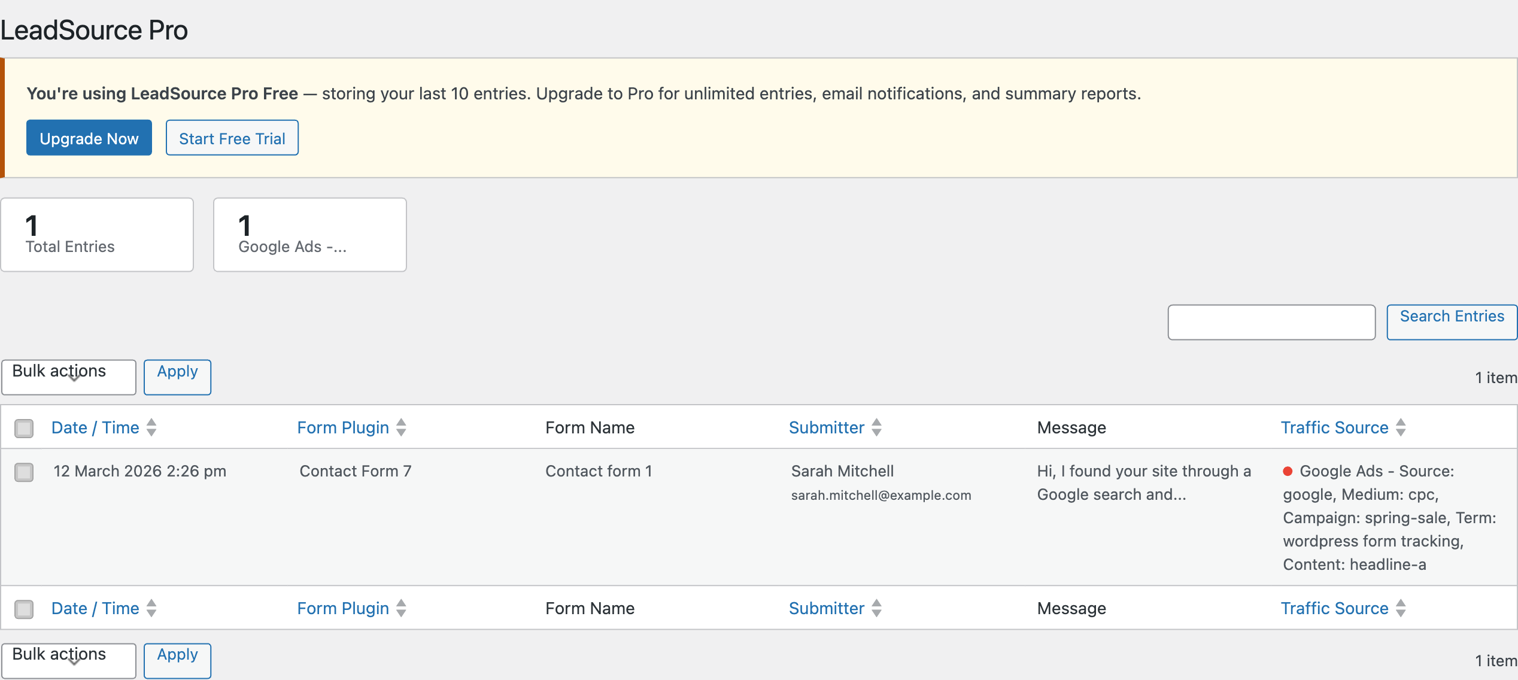Apply the selected bulk action

(x=177, y=377)
